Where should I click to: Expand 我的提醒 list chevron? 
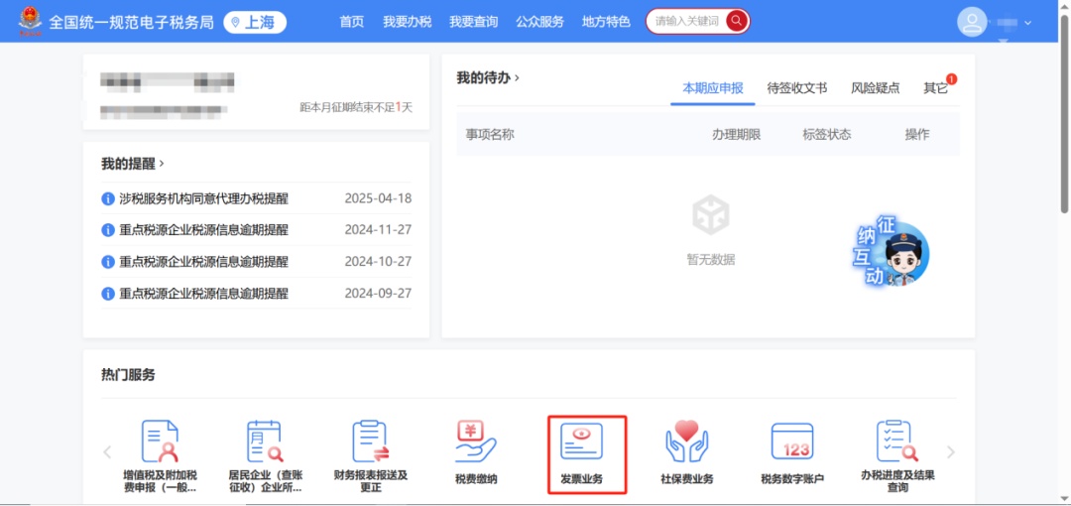coord(162,163)
